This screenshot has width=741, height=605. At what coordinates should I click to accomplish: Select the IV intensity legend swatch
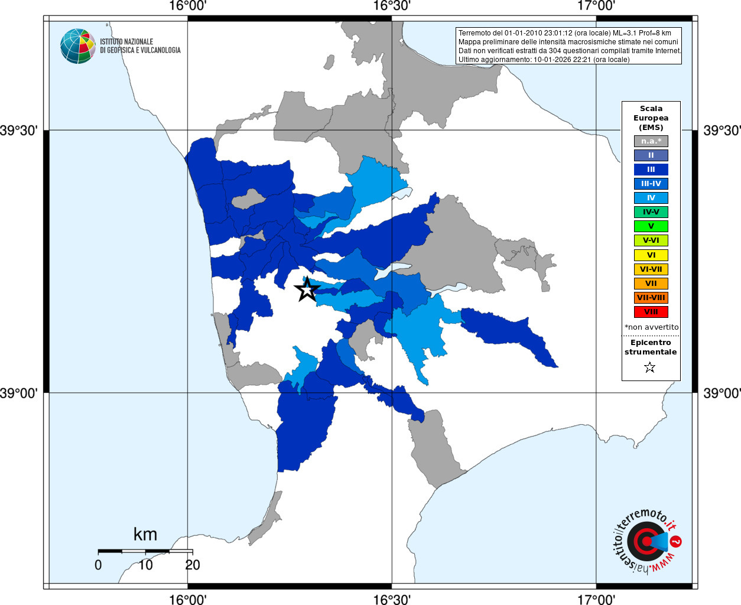pyautogui.click(x=651, y=198)
